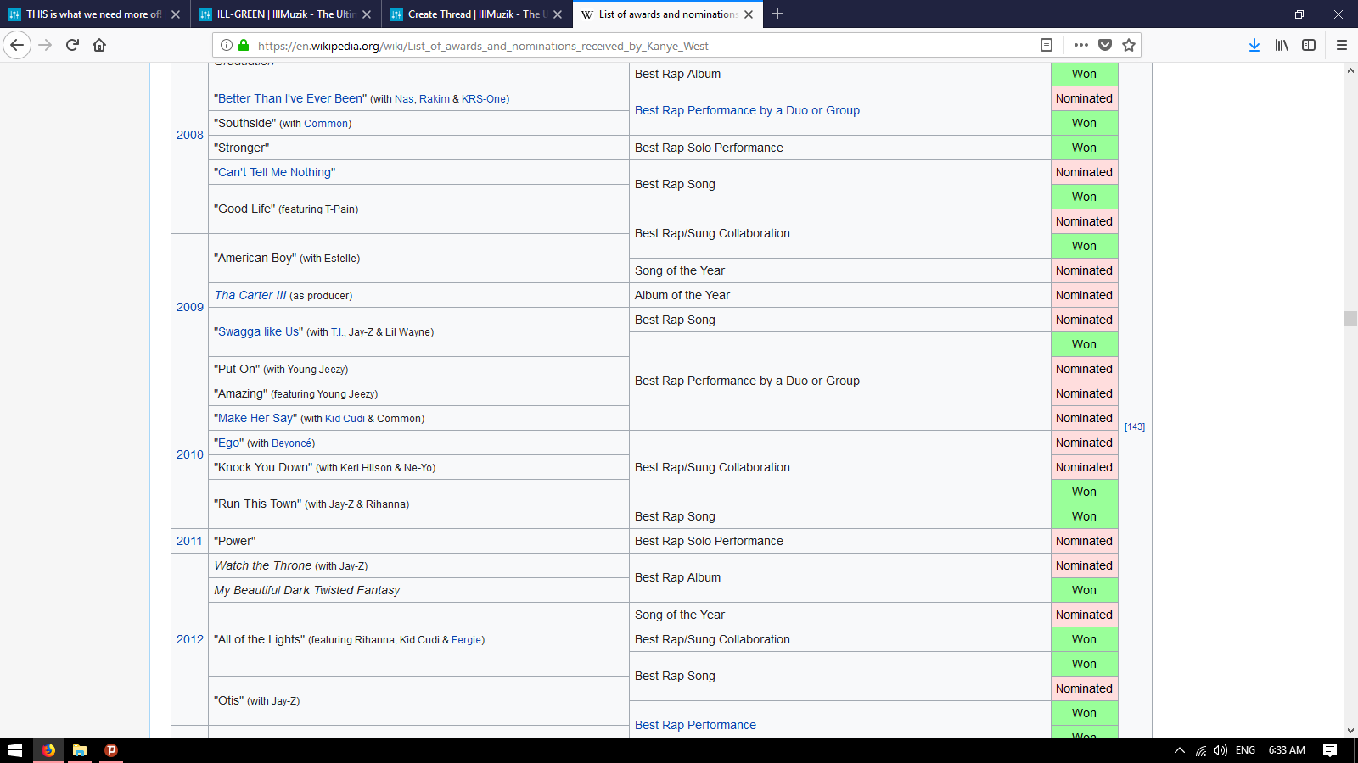Open Best Rap Performance link

[695, 725]
